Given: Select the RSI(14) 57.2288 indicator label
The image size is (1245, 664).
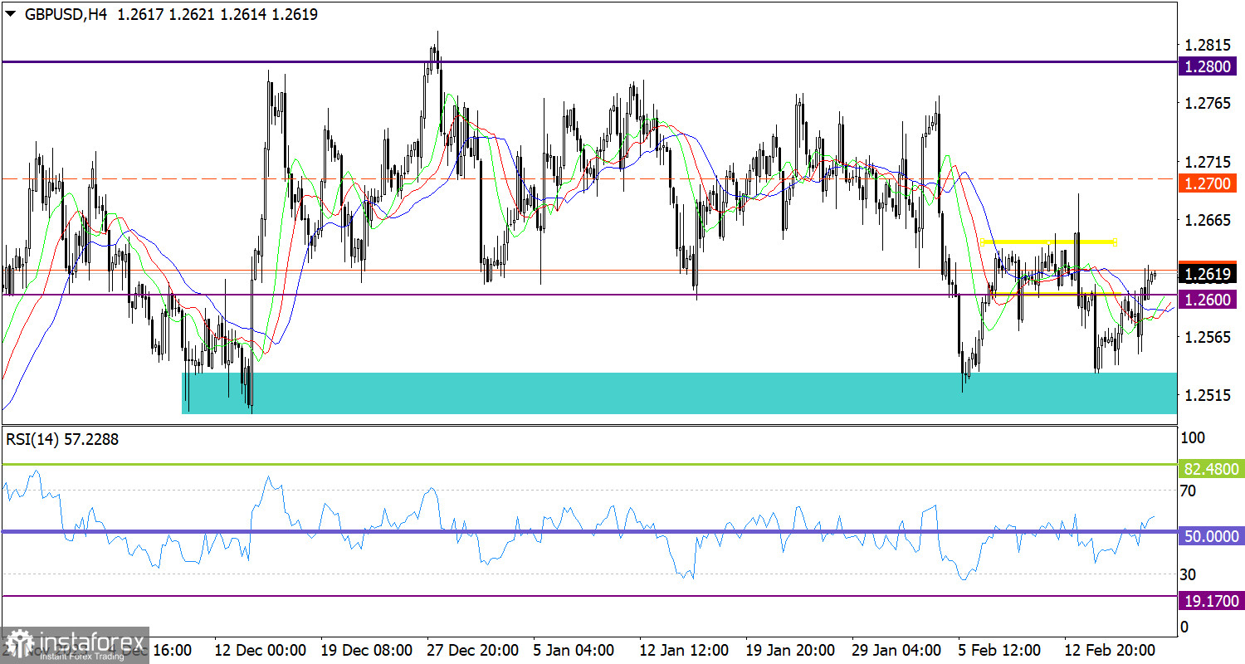Looking at the screenshot, I should [62, 440].
